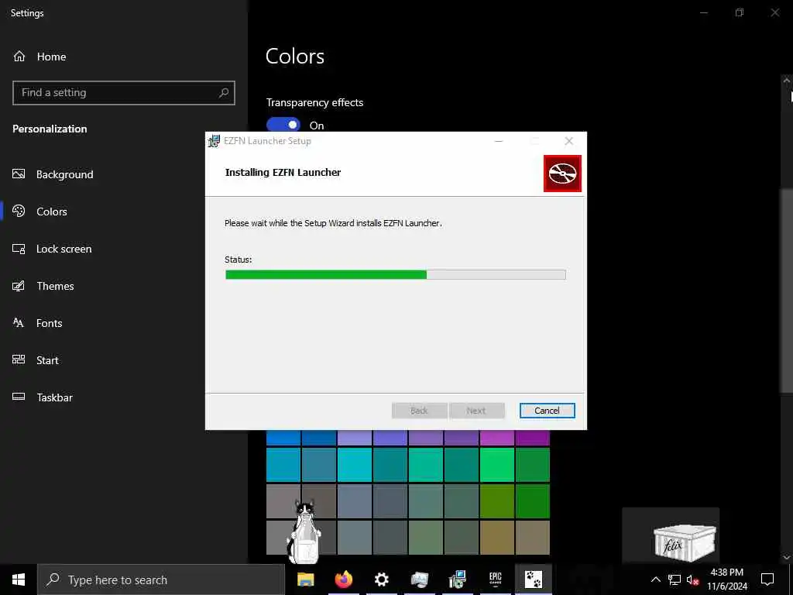
Task: Show hidden system tray icons
Action: click(655, 580)
